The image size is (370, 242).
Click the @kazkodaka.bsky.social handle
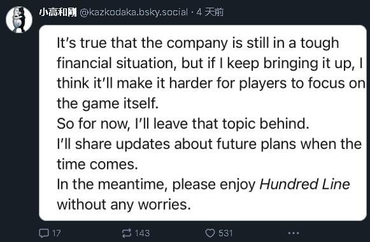point(134,12)
